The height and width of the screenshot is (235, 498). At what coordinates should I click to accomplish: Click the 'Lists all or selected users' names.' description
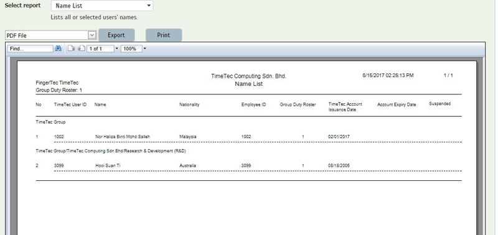[x=95, y=17]
